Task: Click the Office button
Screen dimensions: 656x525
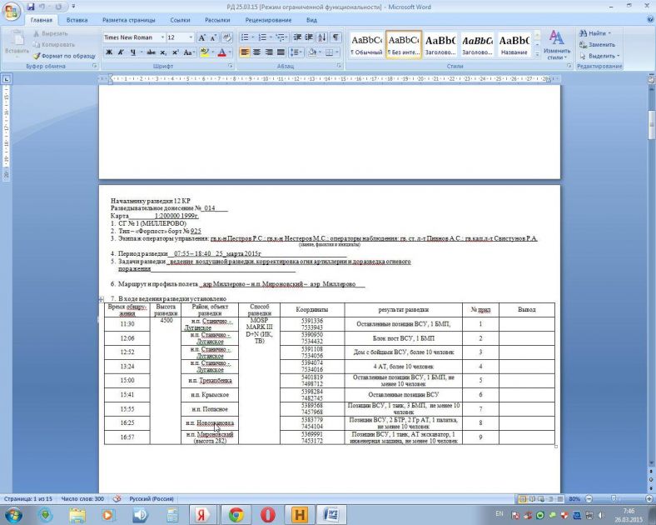Action: coord(12,10)
